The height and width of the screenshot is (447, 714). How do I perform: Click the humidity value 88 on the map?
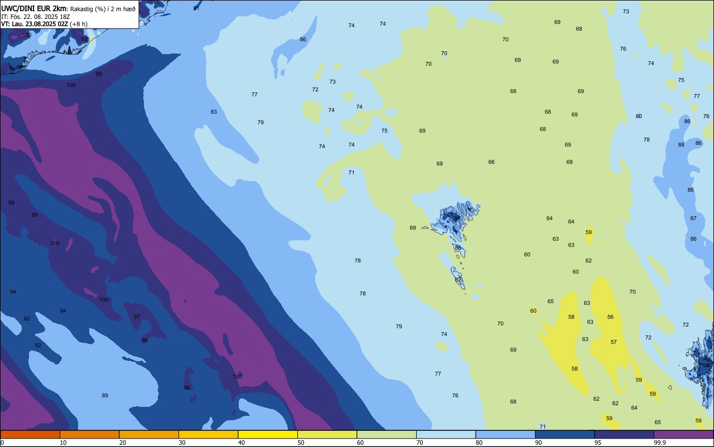pos(681,145)
